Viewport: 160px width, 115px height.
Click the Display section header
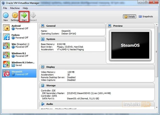click(97, 67)
